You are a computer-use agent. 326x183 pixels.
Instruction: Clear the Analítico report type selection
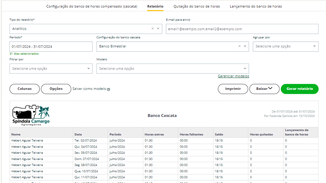(x=153, y=29)
